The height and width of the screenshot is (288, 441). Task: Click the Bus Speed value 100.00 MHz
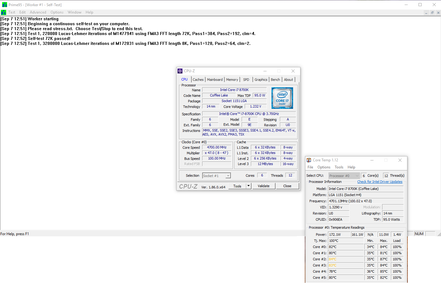click(217, 158)
